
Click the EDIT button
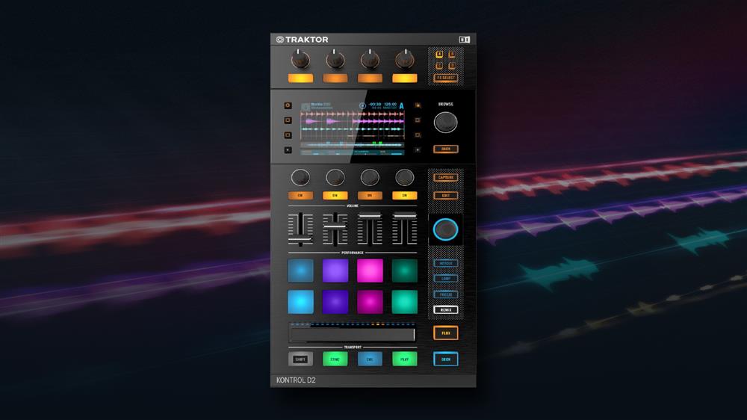tap(445, 196)
